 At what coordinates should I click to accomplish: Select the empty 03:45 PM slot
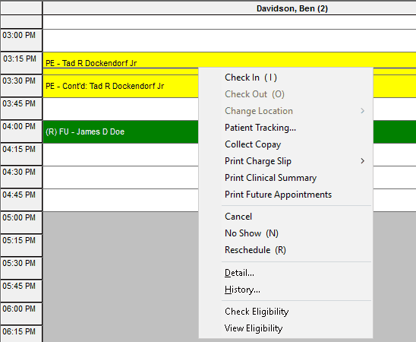click(121, 109)
